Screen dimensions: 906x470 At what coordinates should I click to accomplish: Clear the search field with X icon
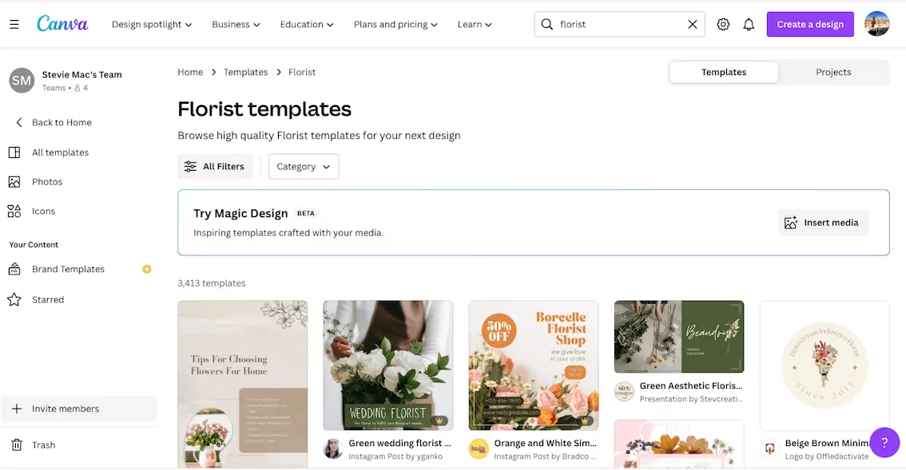[693, 25]
